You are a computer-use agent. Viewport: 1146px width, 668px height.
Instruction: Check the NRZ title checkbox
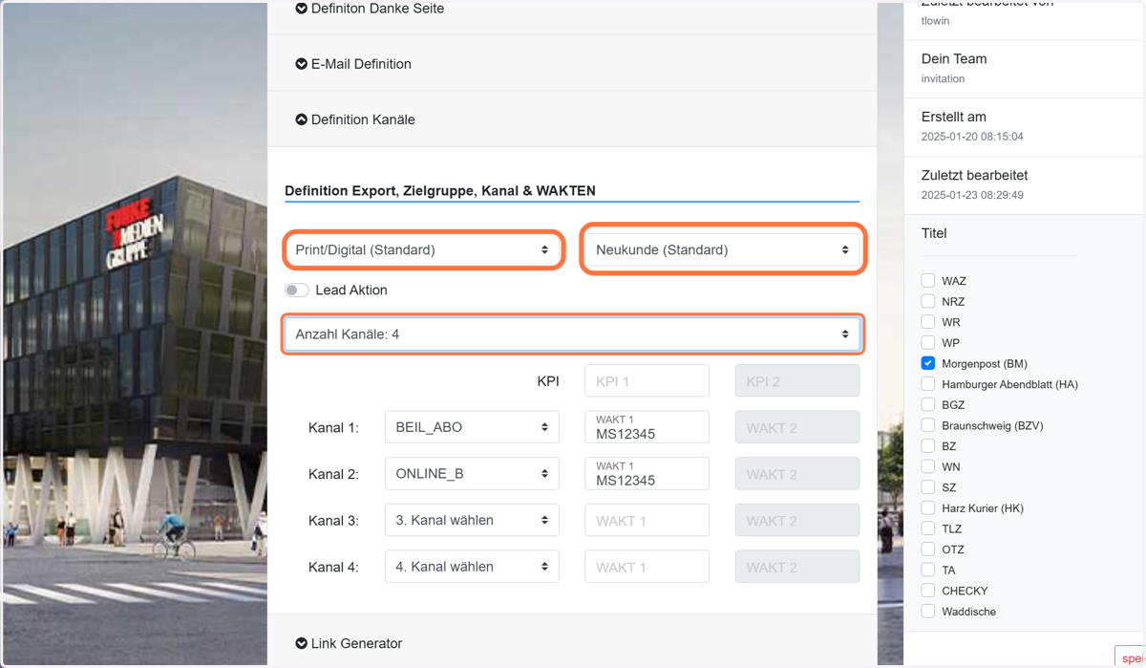(928, 301)
